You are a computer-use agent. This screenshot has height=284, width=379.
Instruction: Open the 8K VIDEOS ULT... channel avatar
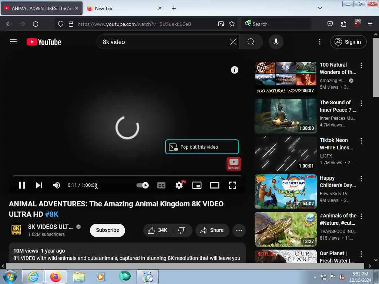coord(16,230)
